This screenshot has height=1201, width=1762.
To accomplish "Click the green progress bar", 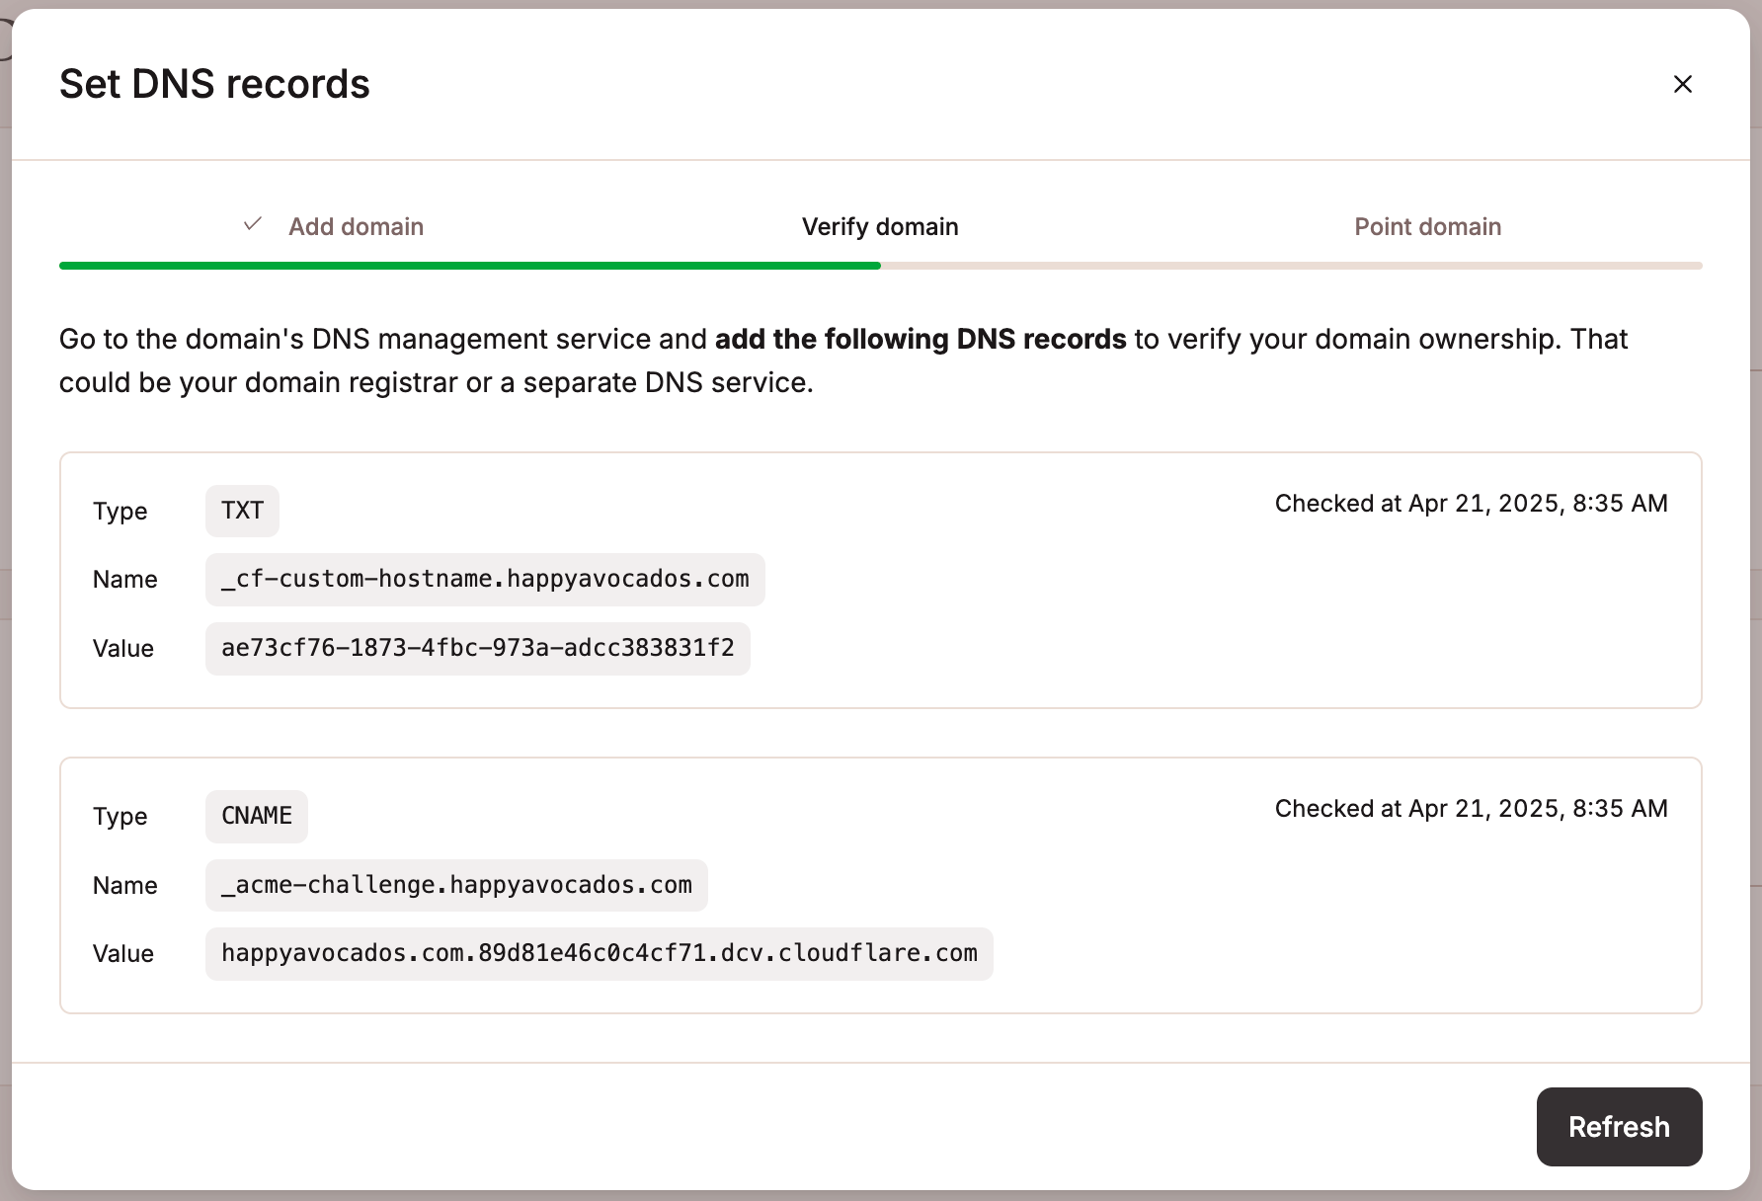I will [469, 265].
